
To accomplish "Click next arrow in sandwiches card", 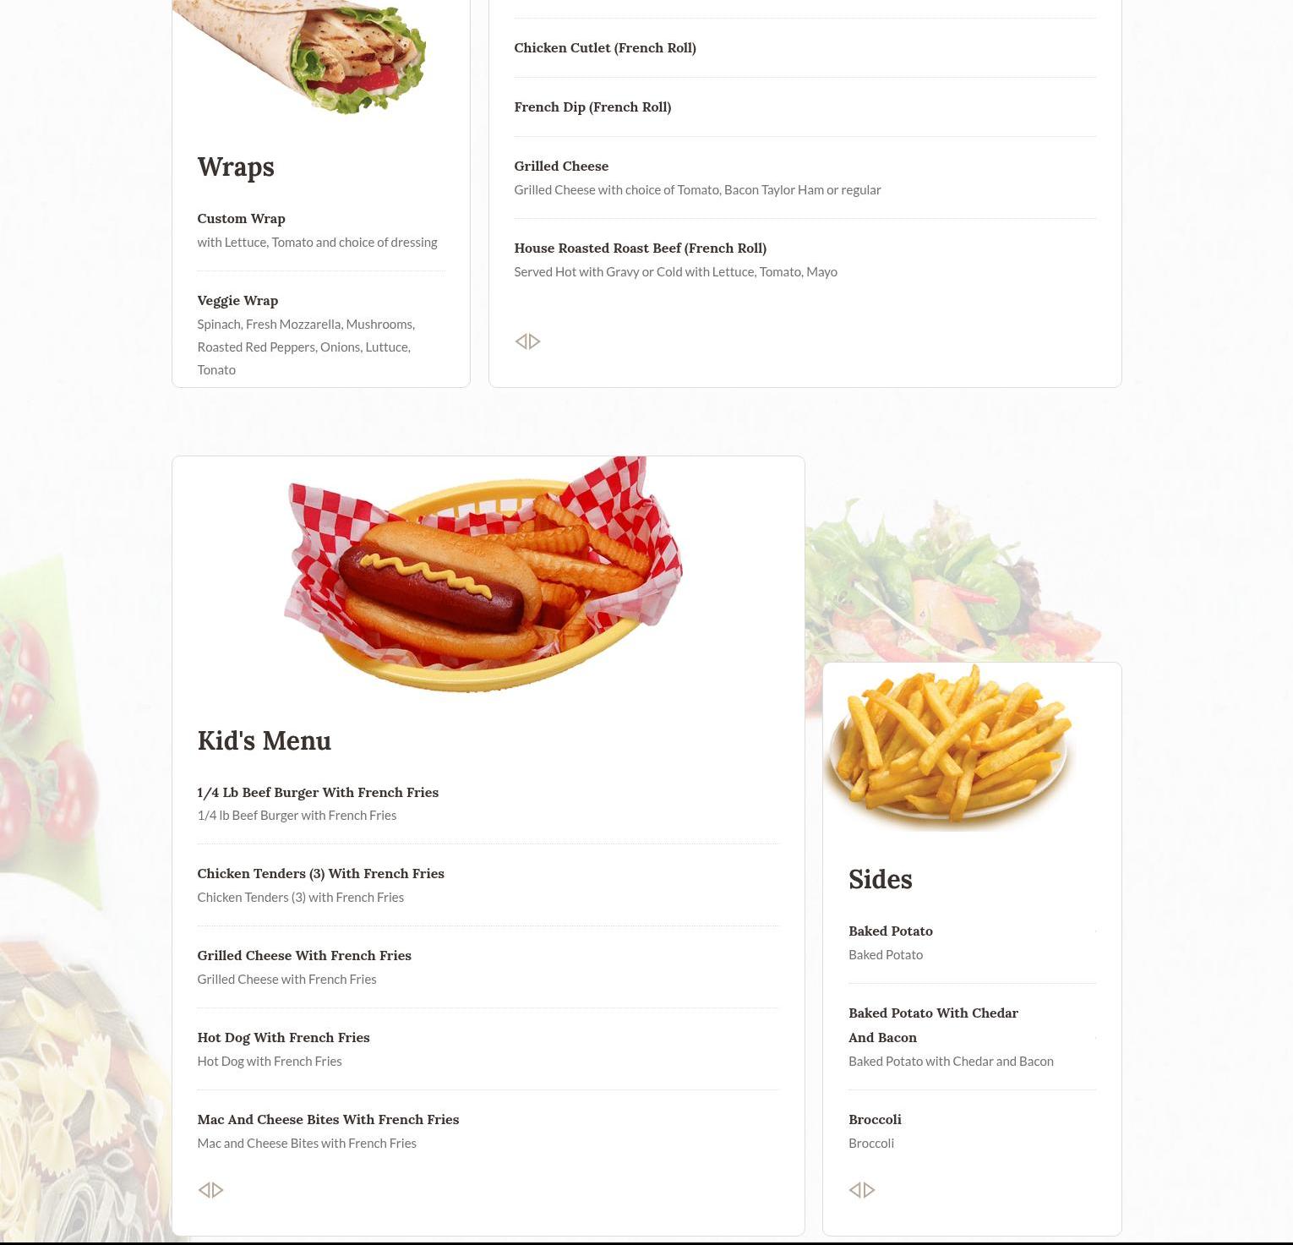I will [535, 341].
